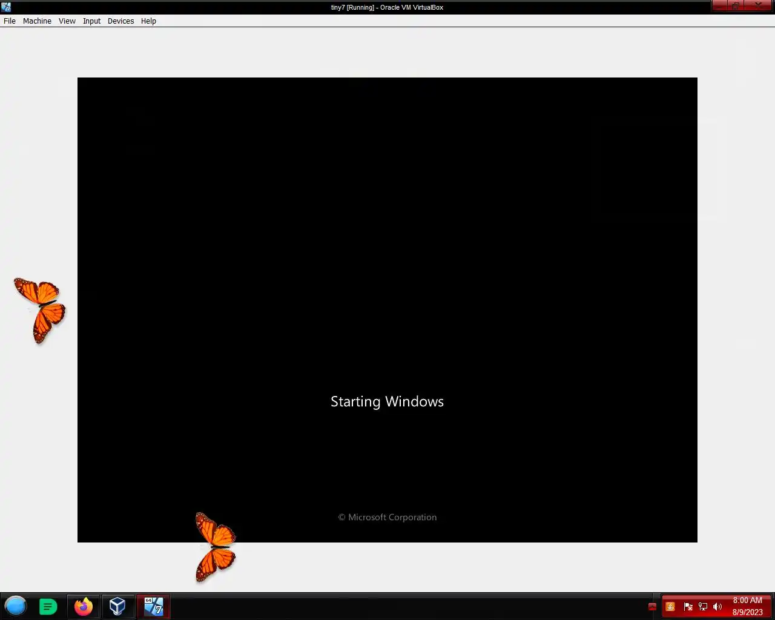The width and height of the screenshot is (775, 620).
Task: Open the Help menu
Action: (x=148, y=21)
